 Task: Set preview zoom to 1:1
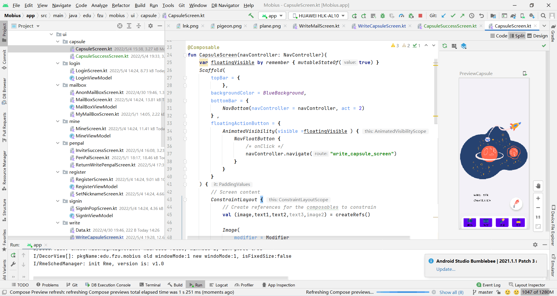pos(538,217)
